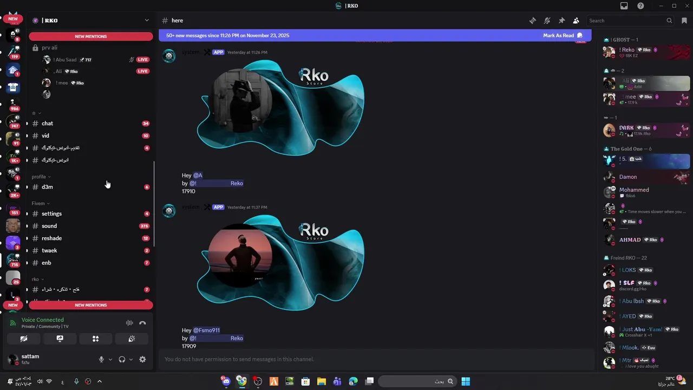The height and width of the screenshot is (390, 693).
Task: Click the @A mention in first message
Action: click(198, 175)
